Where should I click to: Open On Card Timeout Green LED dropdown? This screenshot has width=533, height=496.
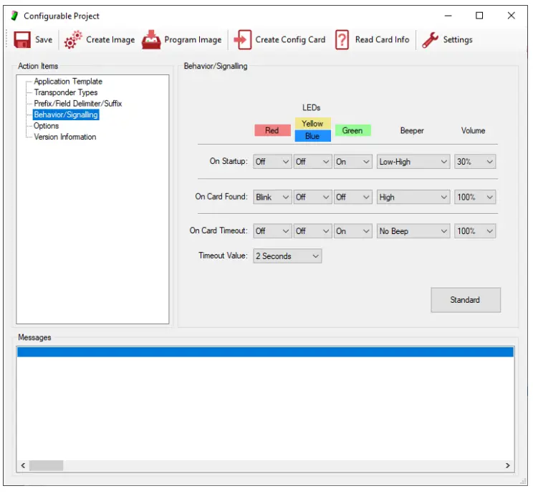[353, 231]
